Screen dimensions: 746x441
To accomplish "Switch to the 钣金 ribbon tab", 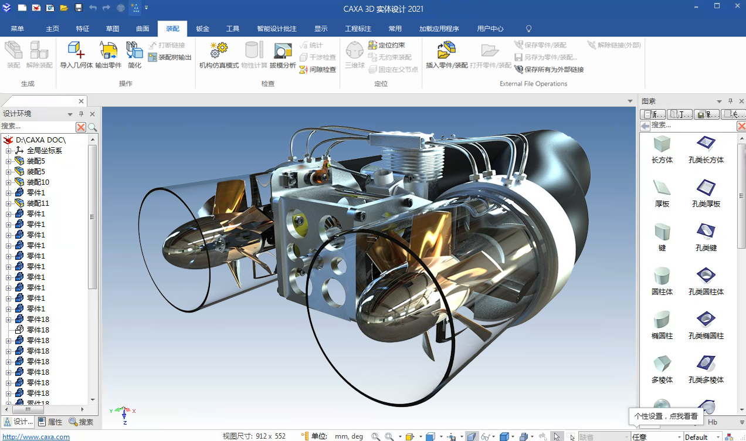I will point(202,29).
